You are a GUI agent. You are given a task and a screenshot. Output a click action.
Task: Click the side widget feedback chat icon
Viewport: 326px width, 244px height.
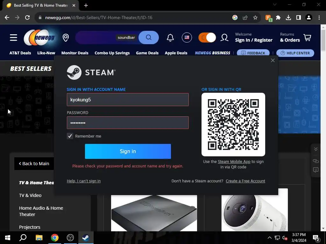point(315,170)
